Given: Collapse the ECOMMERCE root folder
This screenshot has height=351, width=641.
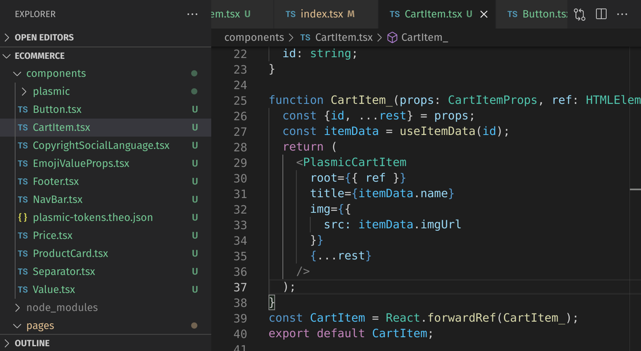Looking at the screenshot, I should pyautogui.click(x=7, y=56).
